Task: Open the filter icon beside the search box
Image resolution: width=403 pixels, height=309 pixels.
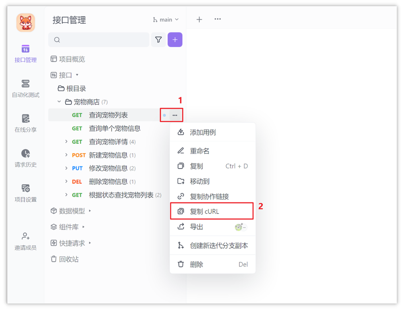Action: [x=158, y=39]
